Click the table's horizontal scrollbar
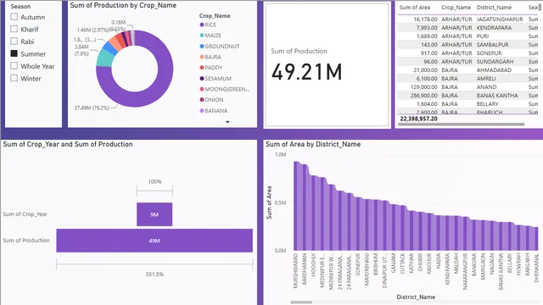This screenshot has width=543, height=305. tap(461, 125)
